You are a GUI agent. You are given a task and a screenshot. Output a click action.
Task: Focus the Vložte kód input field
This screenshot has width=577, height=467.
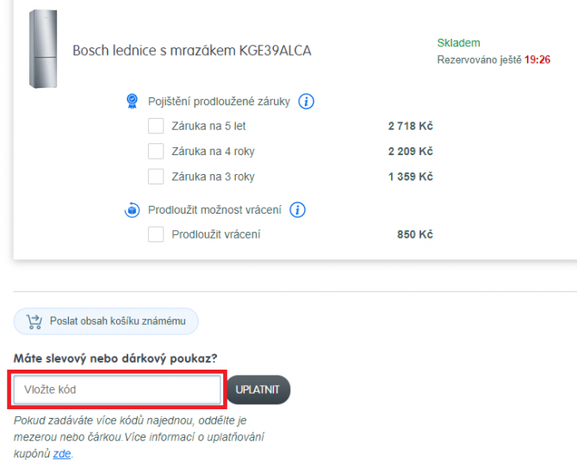point(117,389)
